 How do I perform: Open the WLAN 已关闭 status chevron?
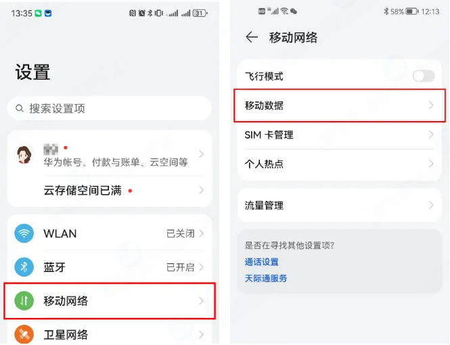pos(201,234)
